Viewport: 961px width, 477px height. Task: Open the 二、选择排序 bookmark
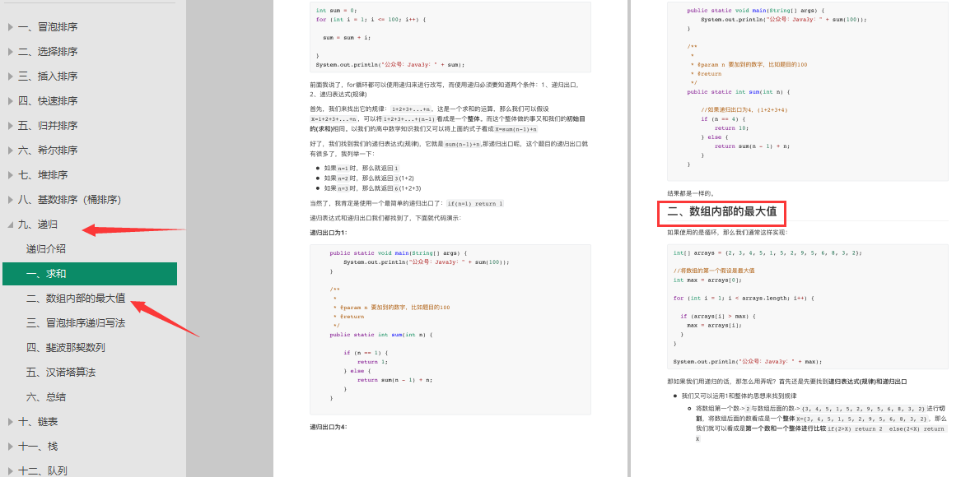tap(48, 52)
